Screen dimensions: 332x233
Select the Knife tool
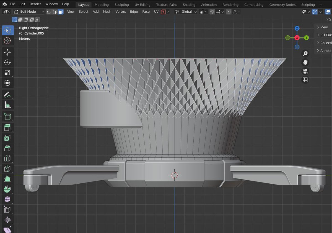click(8, 169)
